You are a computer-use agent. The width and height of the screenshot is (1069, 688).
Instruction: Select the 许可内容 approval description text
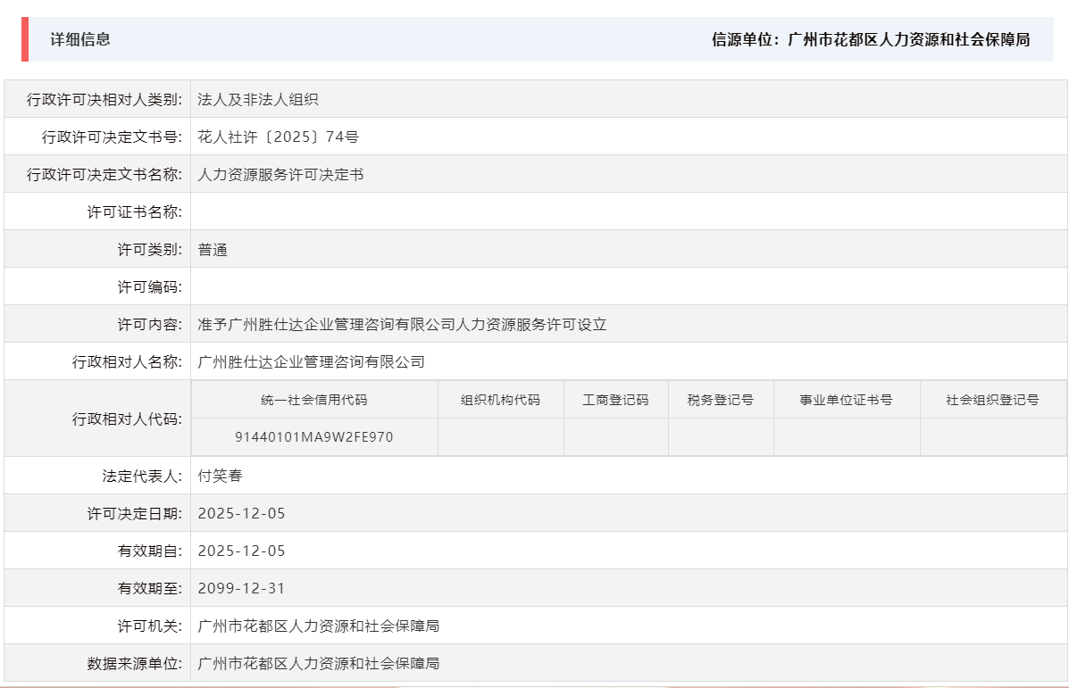tap(402, 324)
